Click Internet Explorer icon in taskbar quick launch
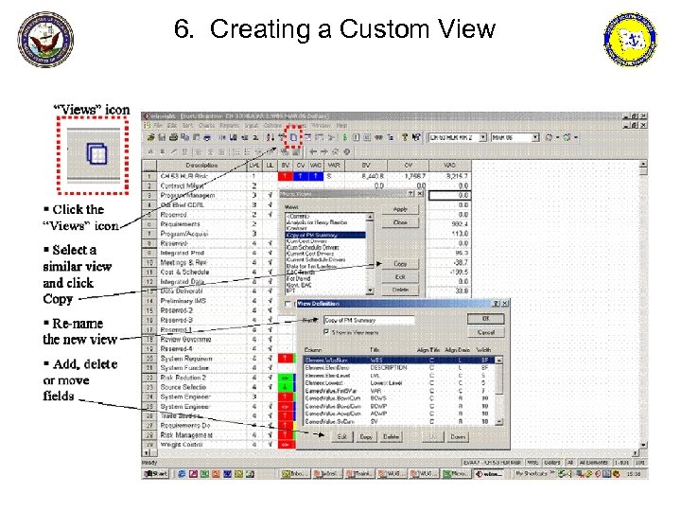Screen dimensions: 681x511 [182, 474]
